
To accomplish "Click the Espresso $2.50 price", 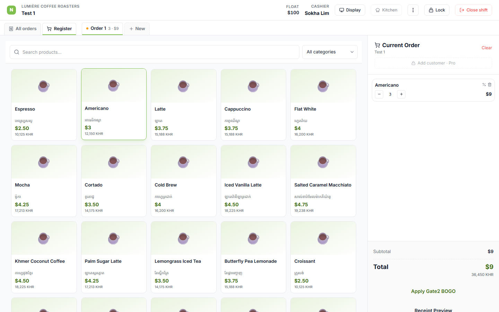I will [x=22, y=128].
